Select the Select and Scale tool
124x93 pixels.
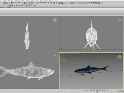click(9, 3)
